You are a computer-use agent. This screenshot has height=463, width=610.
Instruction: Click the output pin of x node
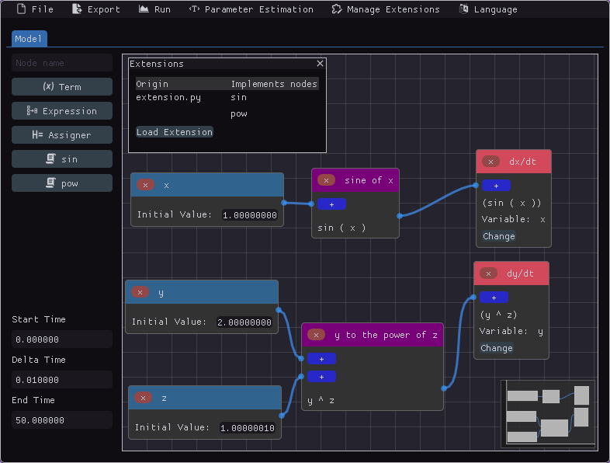click(284, 203)
